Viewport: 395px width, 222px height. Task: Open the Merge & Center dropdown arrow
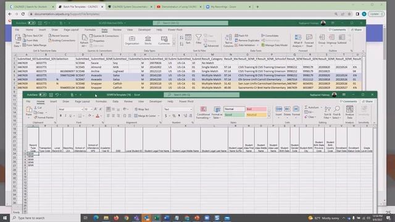[159, 116]
